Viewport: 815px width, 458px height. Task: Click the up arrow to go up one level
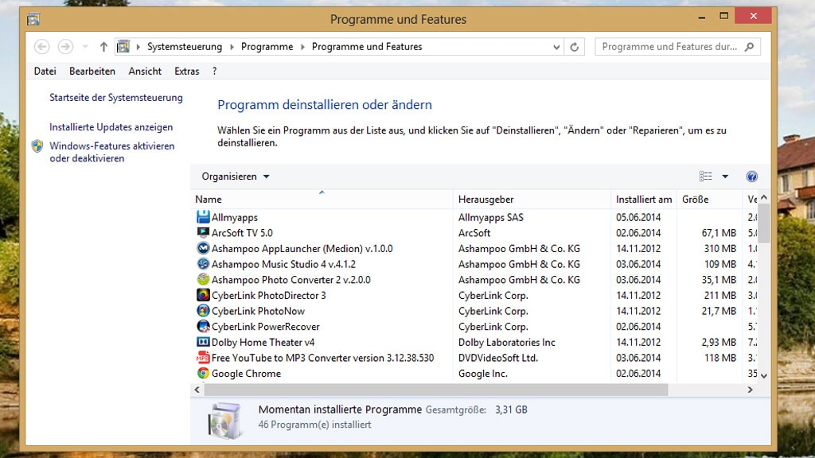103,46
